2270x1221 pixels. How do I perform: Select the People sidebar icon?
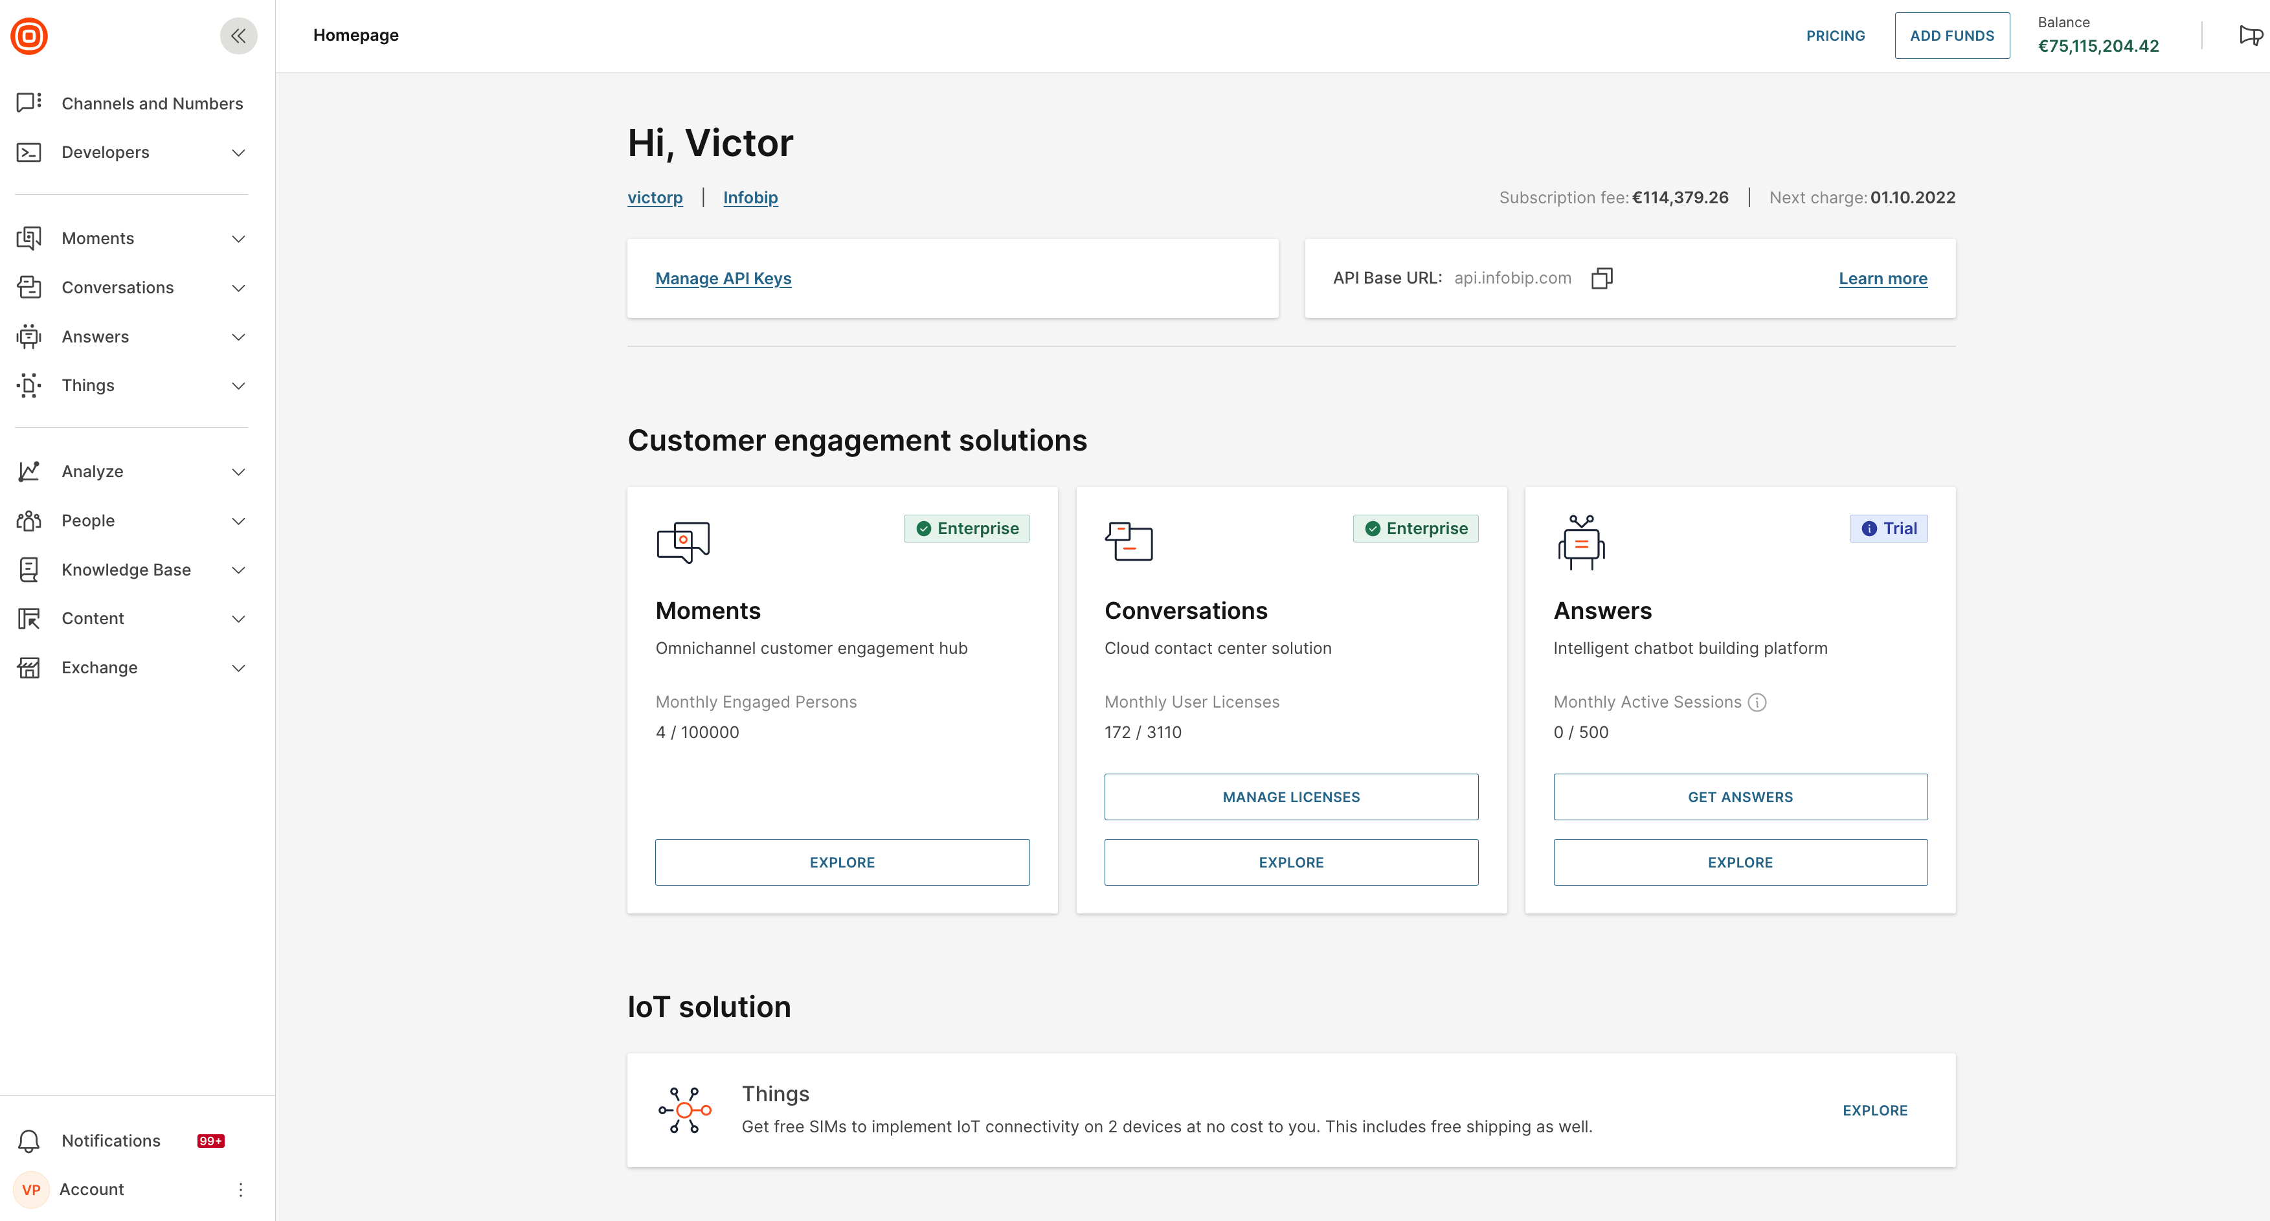point(29,521)
